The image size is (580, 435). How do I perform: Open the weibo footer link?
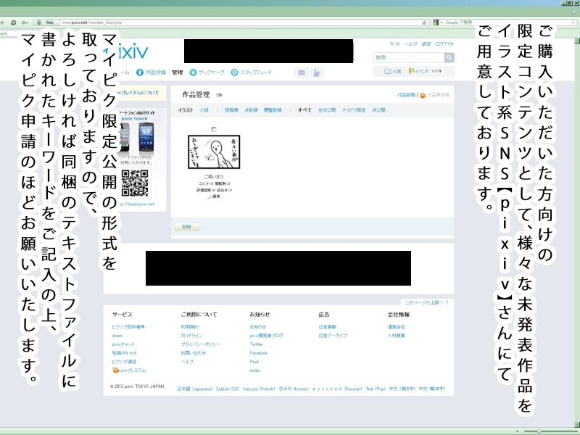click(255, 370)
